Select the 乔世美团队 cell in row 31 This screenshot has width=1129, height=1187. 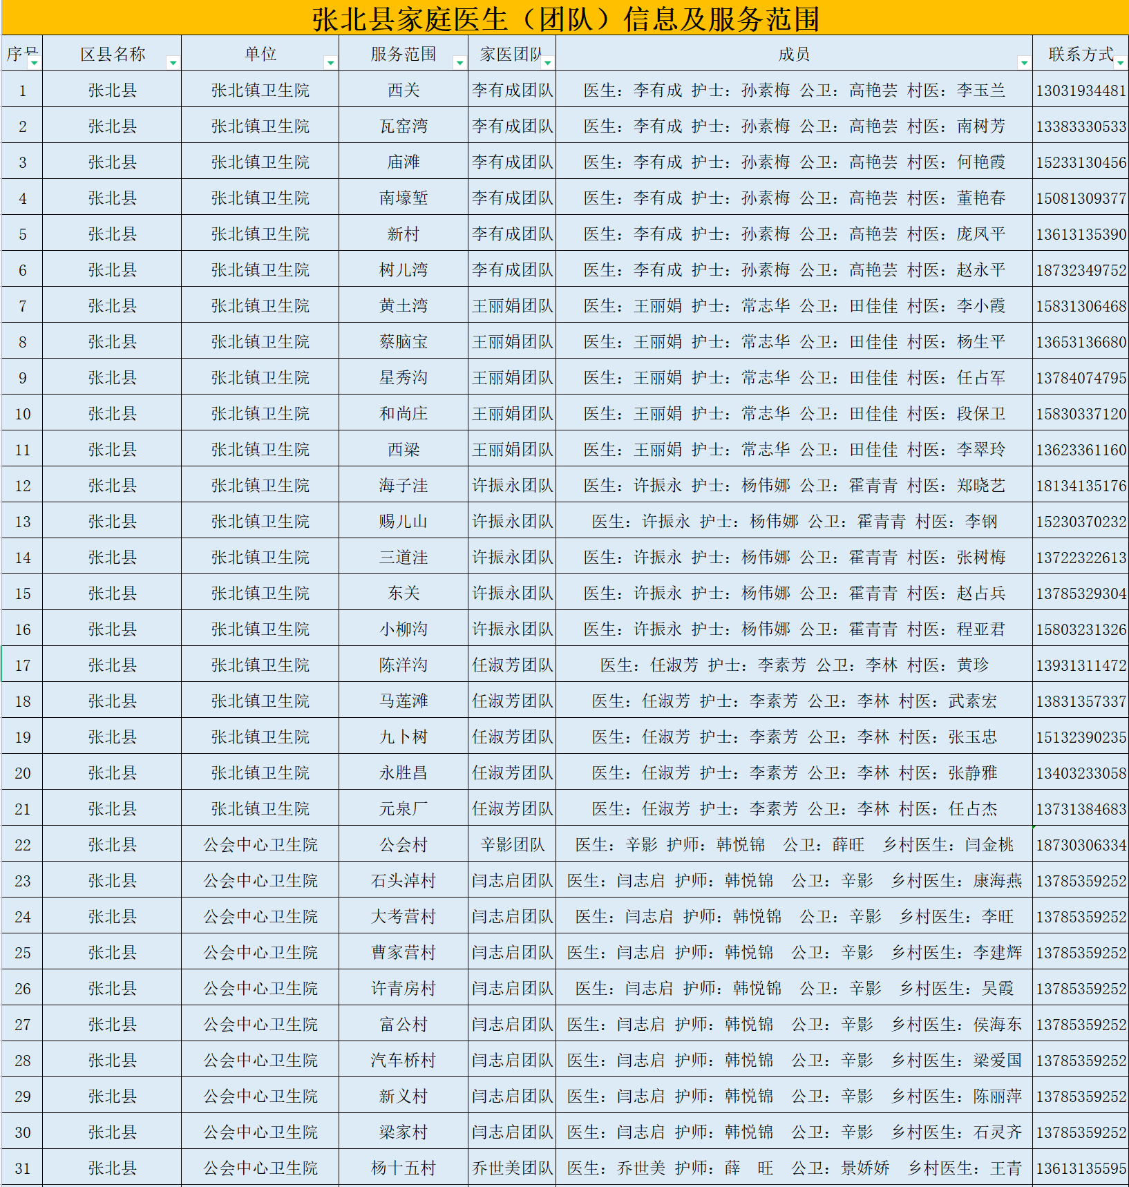(512, 1168)
